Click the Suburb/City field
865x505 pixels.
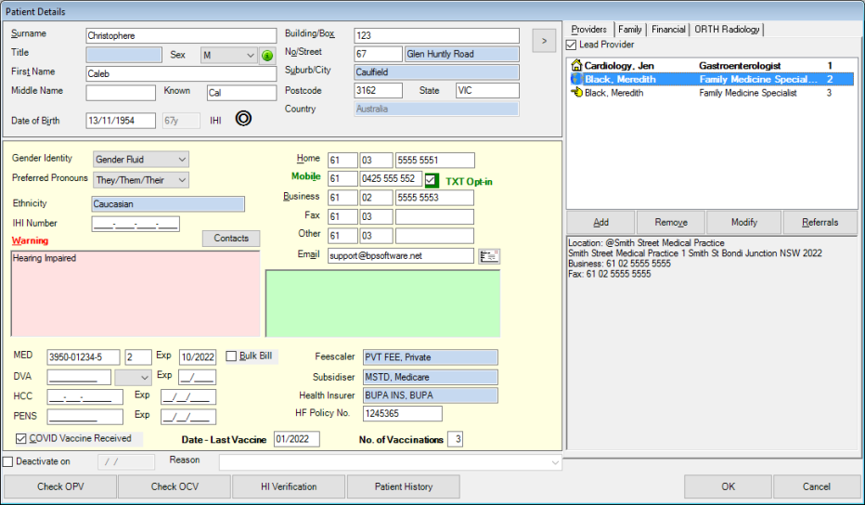click(x=436, y=72)
